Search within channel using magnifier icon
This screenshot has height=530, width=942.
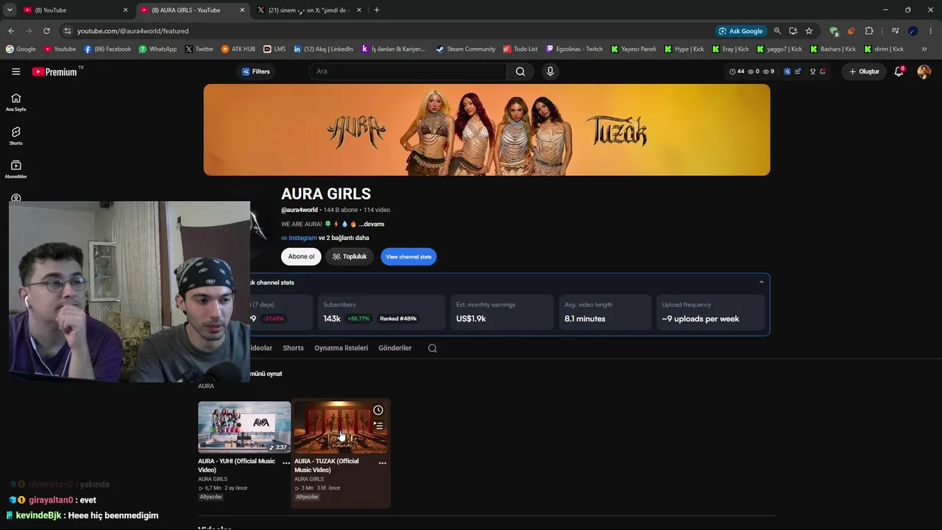click(x=433, y=348)
